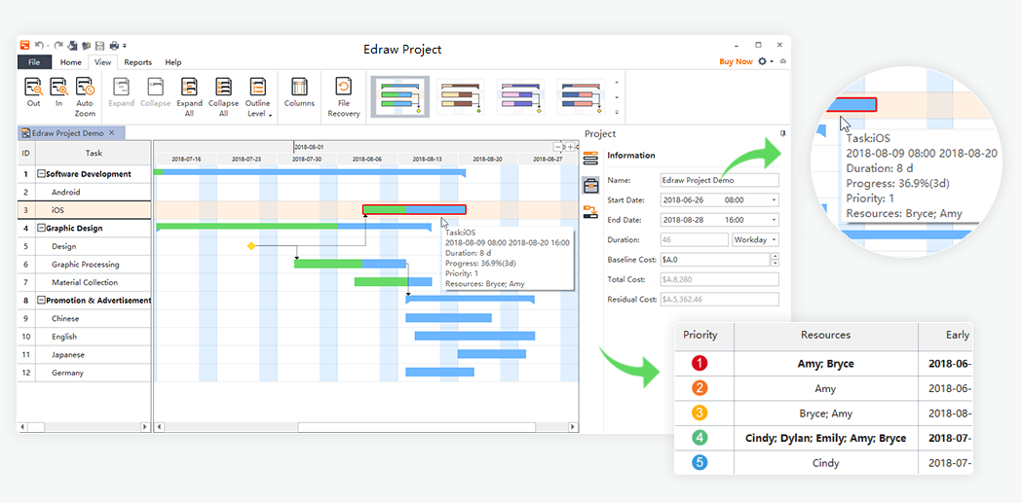This screenshot has width=1022, height=503.
Task: Click the Buy Now link
Action: click(x=736, y=62)
